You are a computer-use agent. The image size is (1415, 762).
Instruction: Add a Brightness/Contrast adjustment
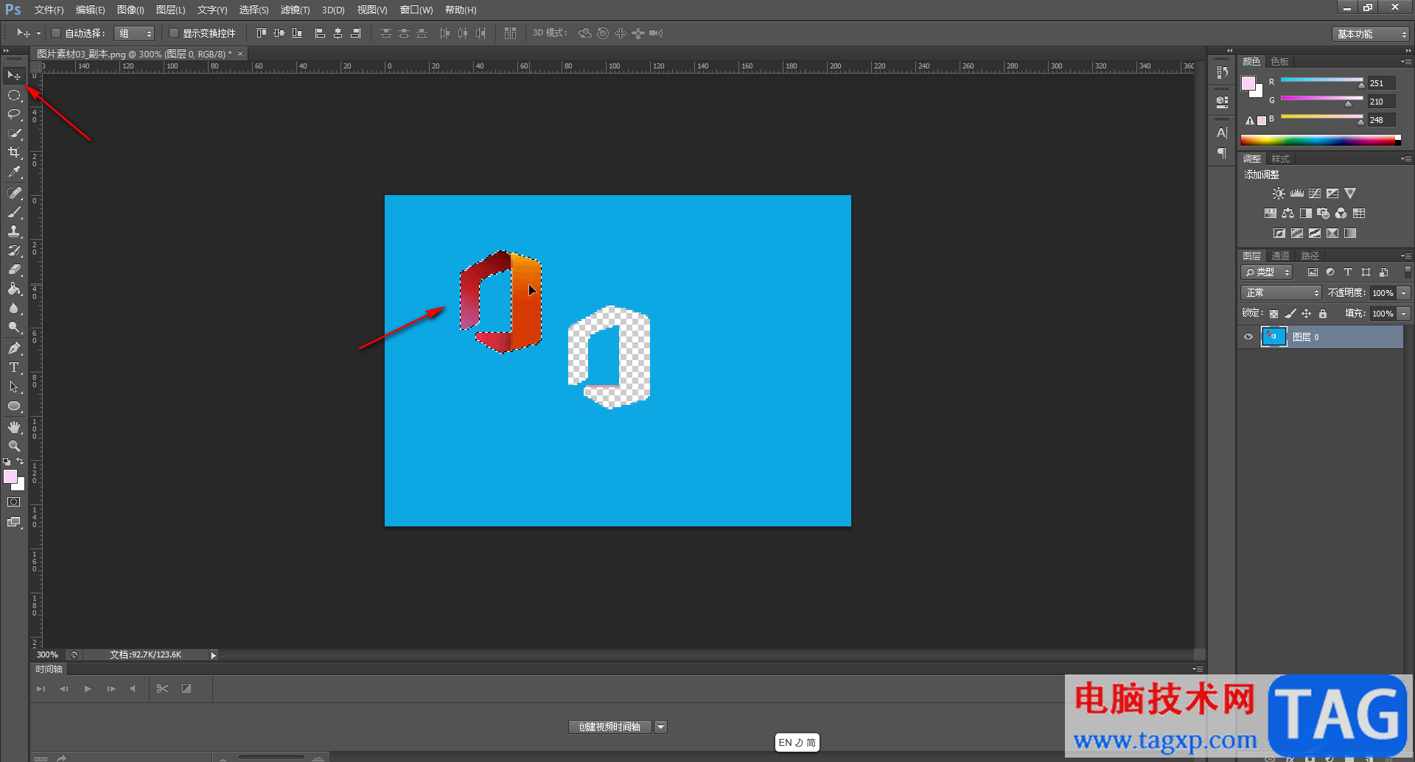click(1279, 194)
